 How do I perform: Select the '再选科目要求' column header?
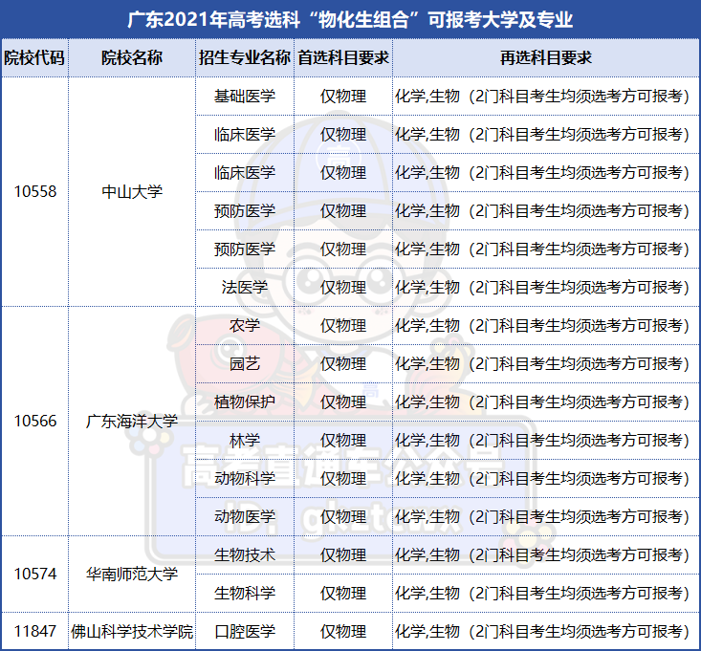[x=546, y=57]
